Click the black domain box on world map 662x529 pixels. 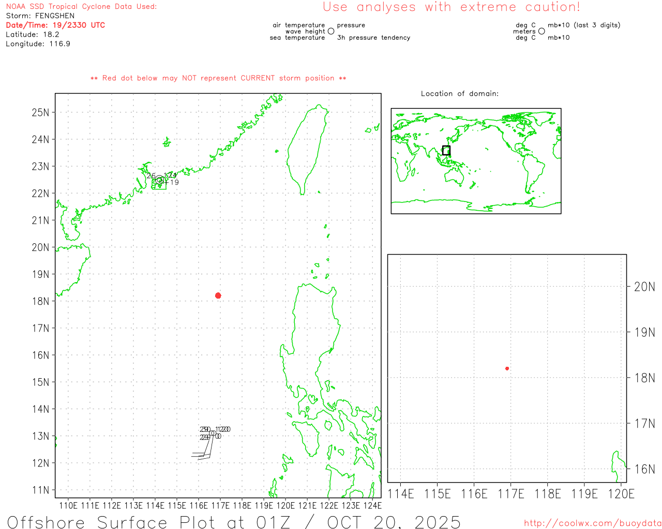[x=446, y=150]
